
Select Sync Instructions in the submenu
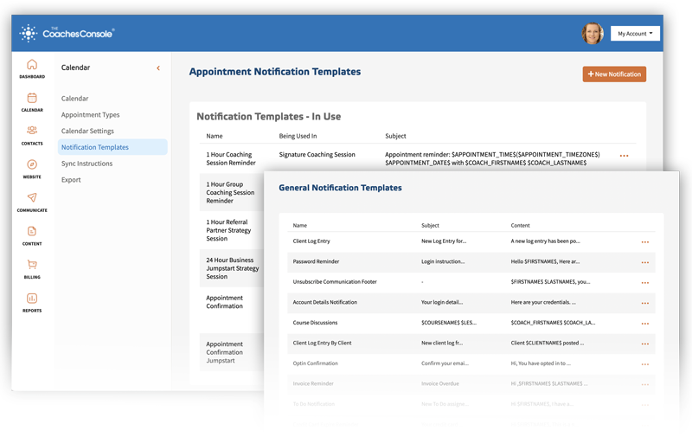pos(87,164)
